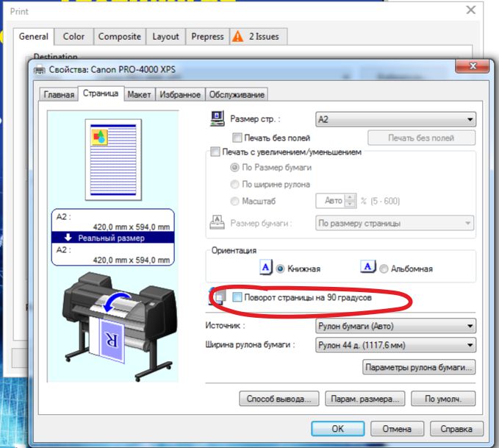Image resolution: width=499 pixels, height=448 pixels.
Task: Enable Печать с увеличением/уменьшением checkbox
Action: (215, 152)
